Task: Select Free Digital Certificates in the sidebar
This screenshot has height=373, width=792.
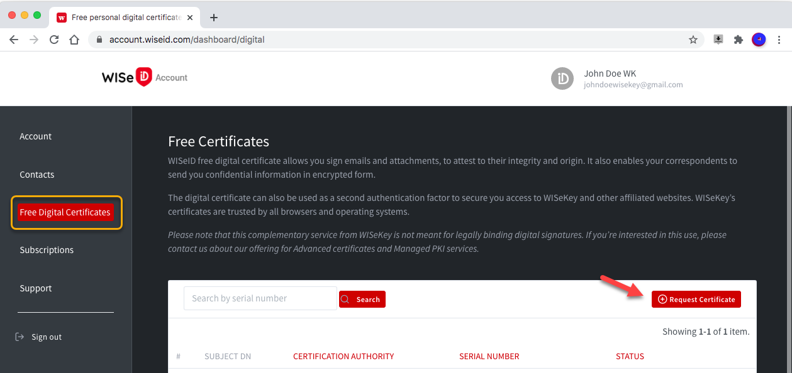Action: click(65, 212)
